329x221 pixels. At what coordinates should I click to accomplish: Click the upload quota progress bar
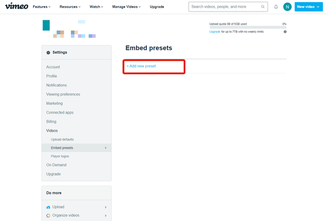coord(248,27)
